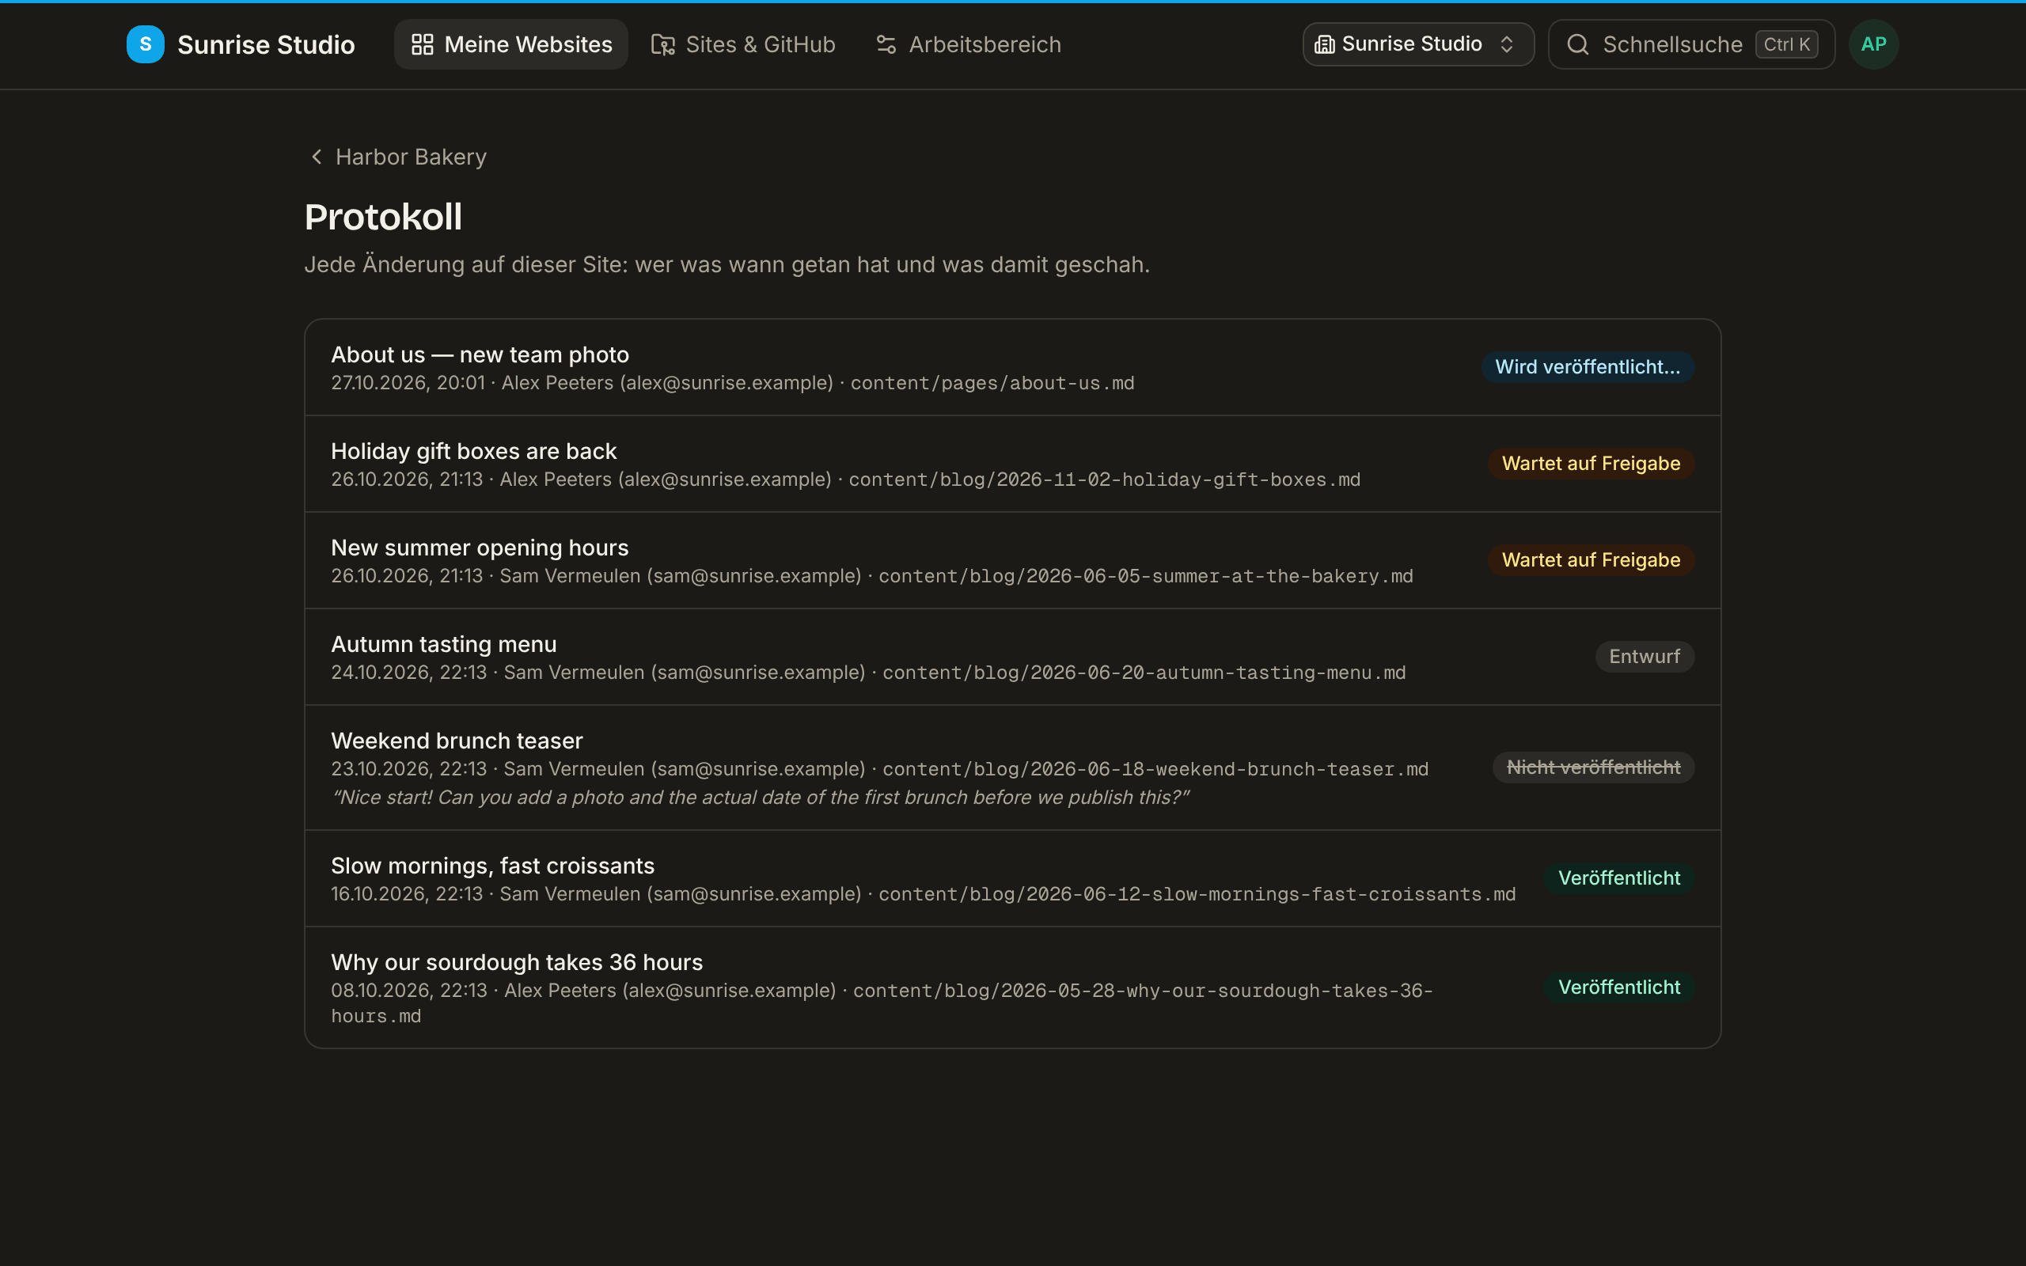Screen dimensions: 2026x1266
Task: Go to the Arbeitsbereich tab
Action: pyautogui.click(x=968, y=44)
